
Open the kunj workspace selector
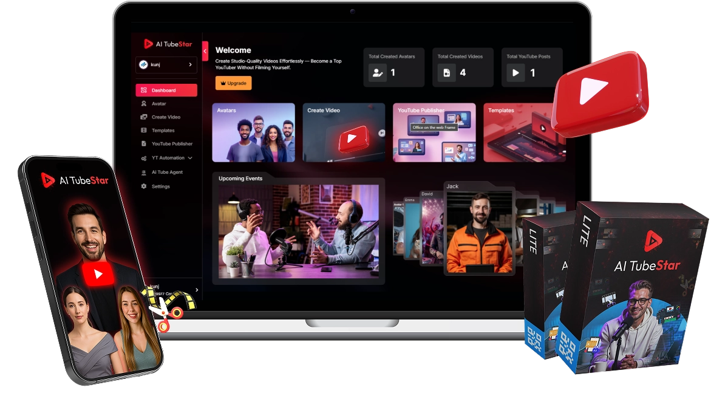click(x=166, y=64)
